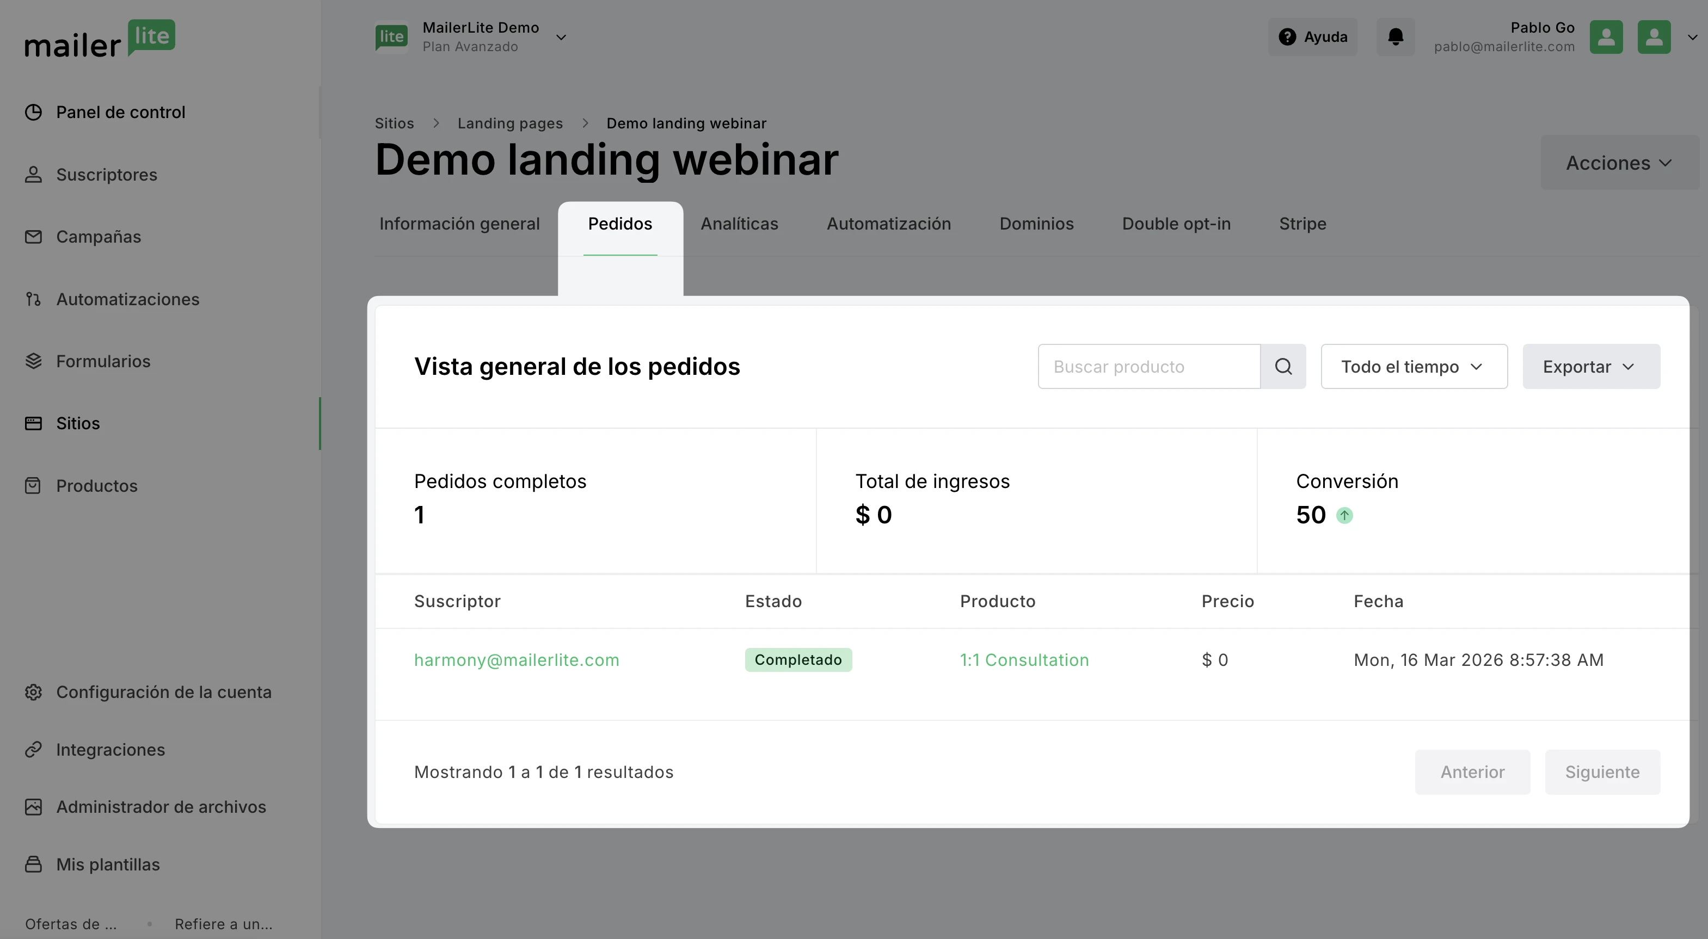Screen dimensions: 1708x939
Task: Open the Exportar dropdown
Action: (x=1590, y=367)
